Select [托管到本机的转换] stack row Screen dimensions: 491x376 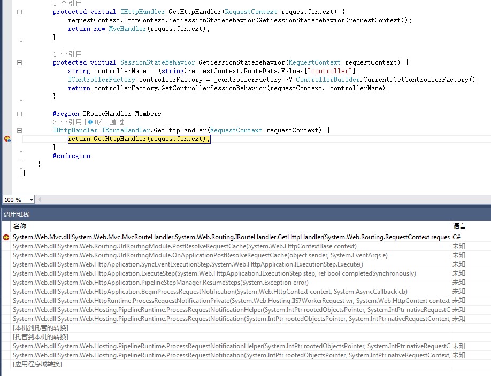click(41, 337)
